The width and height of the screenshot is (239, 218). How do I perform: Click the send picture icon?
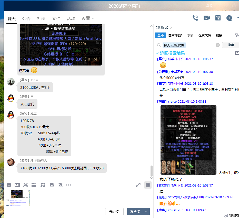point(52,185)
